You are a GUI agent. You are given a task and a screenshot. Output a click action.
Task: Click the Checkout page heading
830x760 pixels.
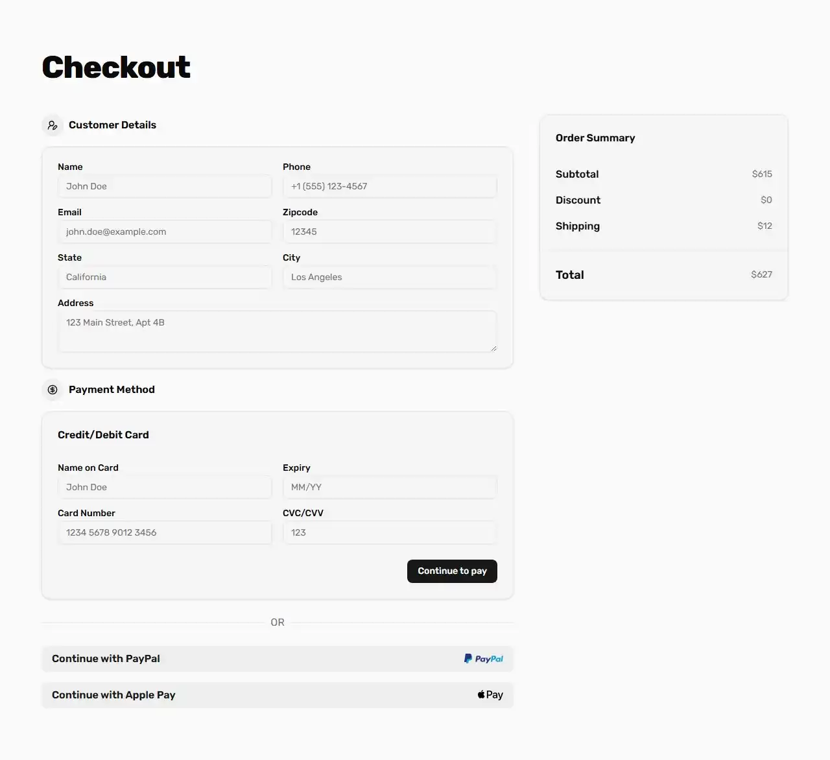pos(116,66)
